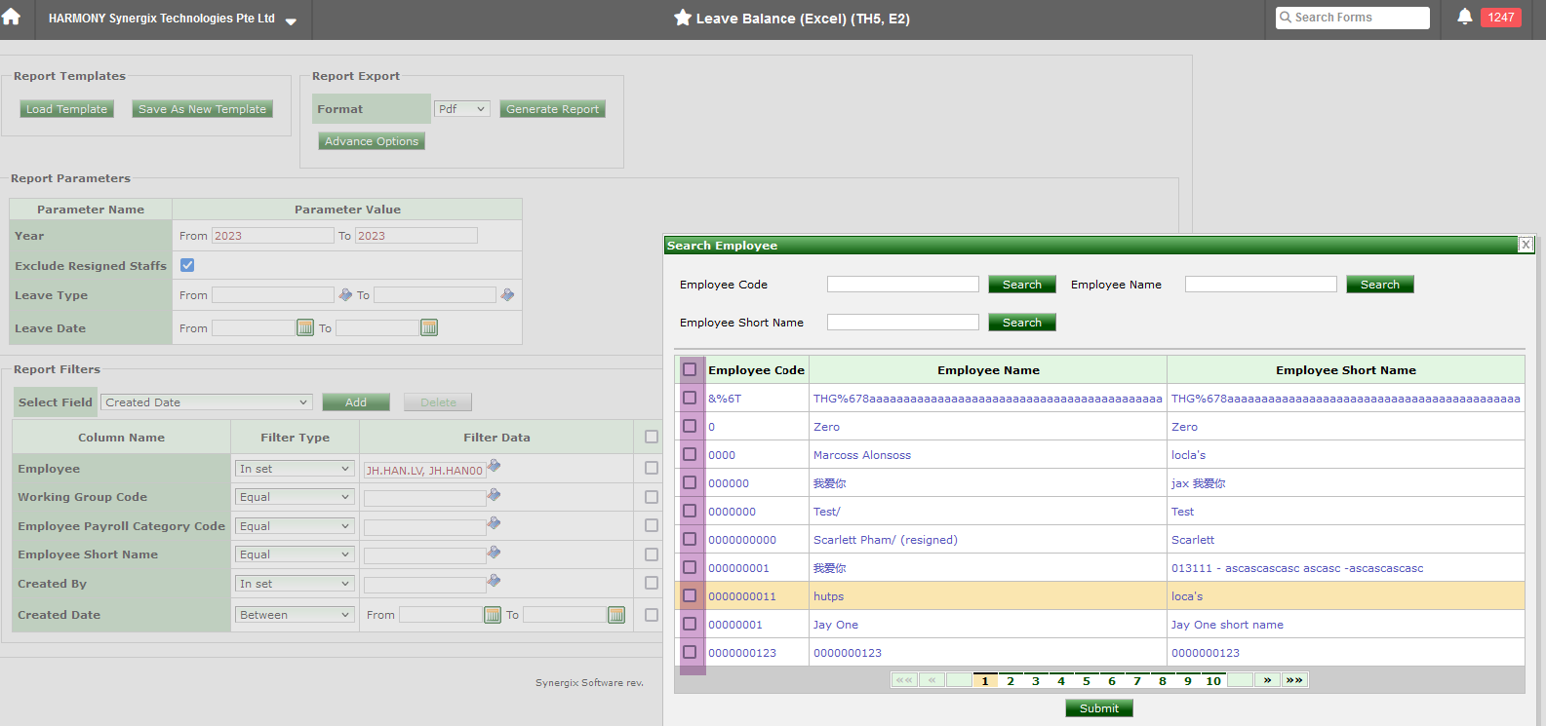This screenshot has height=726, width=1546.
Task: Close the Search Employee dialog
Action: pyautogui.click(x=1526, y=245)
